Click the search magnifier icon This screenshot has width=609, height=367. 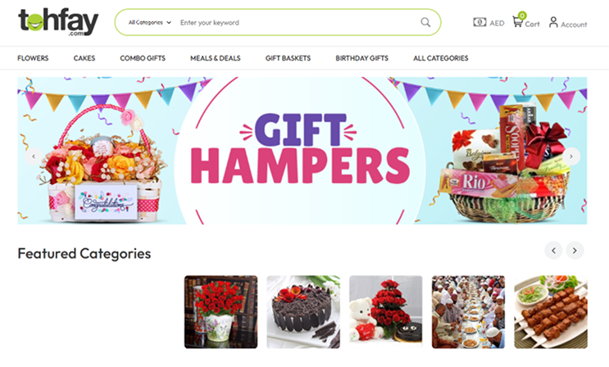[x=425, y=22]
